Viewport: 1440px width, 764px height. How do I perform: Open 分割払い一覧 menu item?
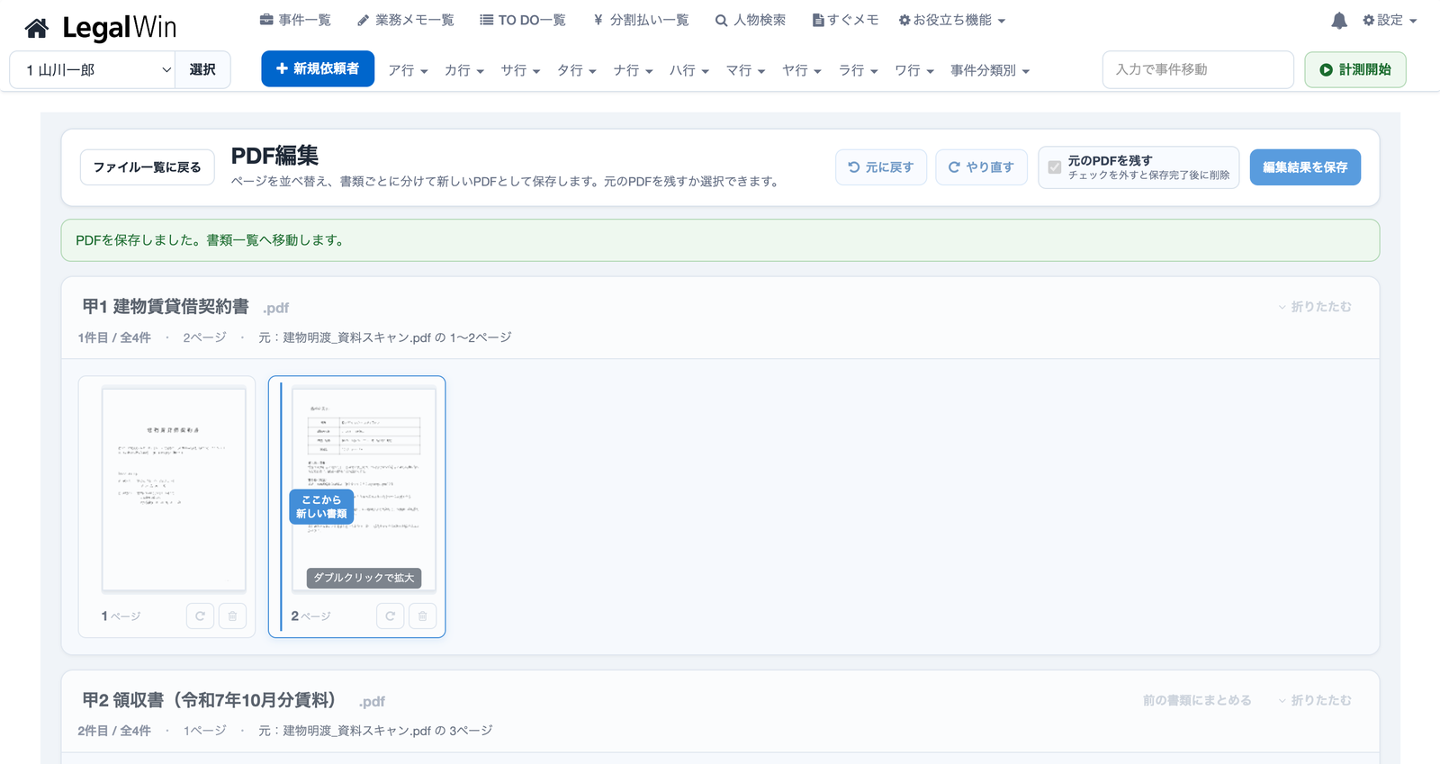click(641, 20)
